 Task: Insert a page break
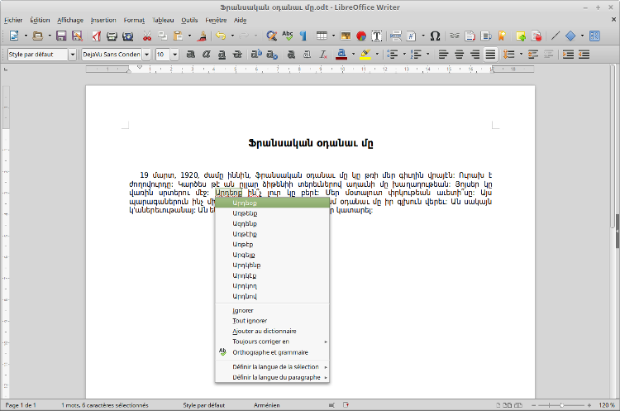pos(395,36)
